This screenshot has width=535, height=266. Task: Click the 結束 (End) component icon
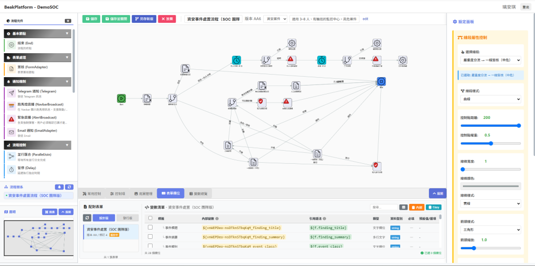click(11, 45)
